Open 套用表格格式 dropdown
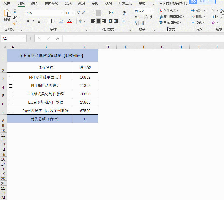The image size is (224, 200). 171,16
